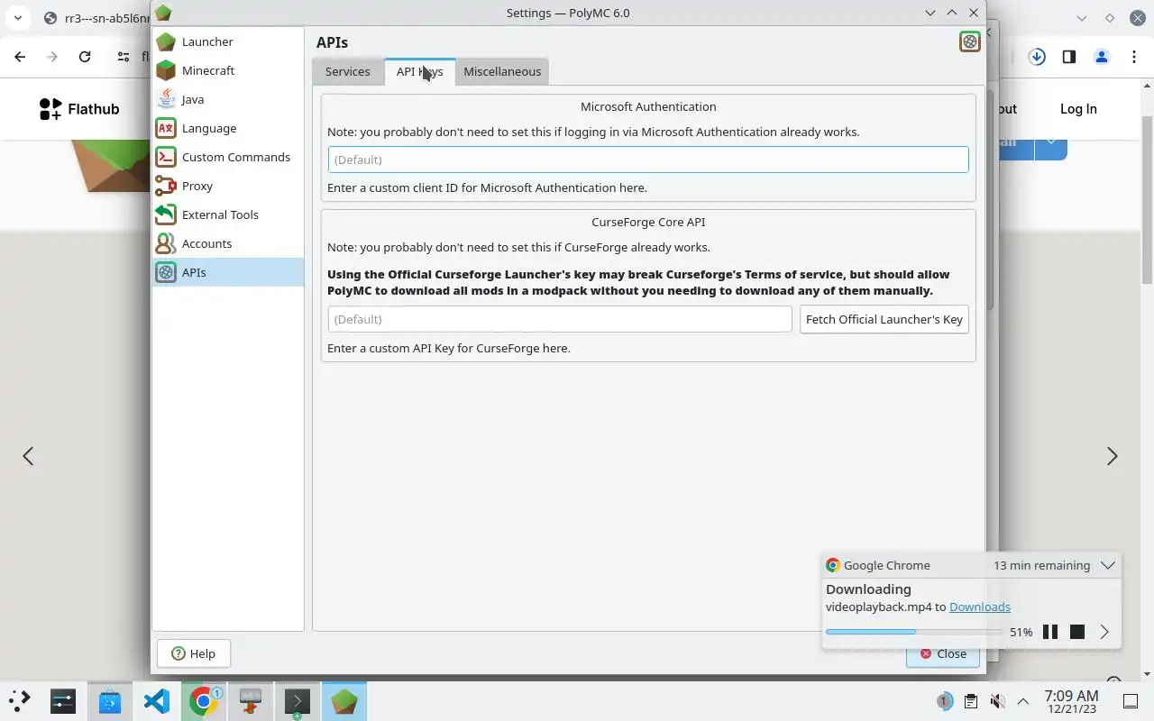Switch to the Services tab
The width and height of the screenshot is (1154, 721).
tap(347, 71)
